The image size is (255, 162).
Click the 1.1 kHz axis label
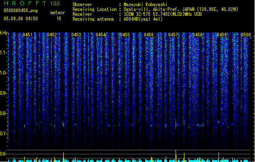[x=4, y=53]
